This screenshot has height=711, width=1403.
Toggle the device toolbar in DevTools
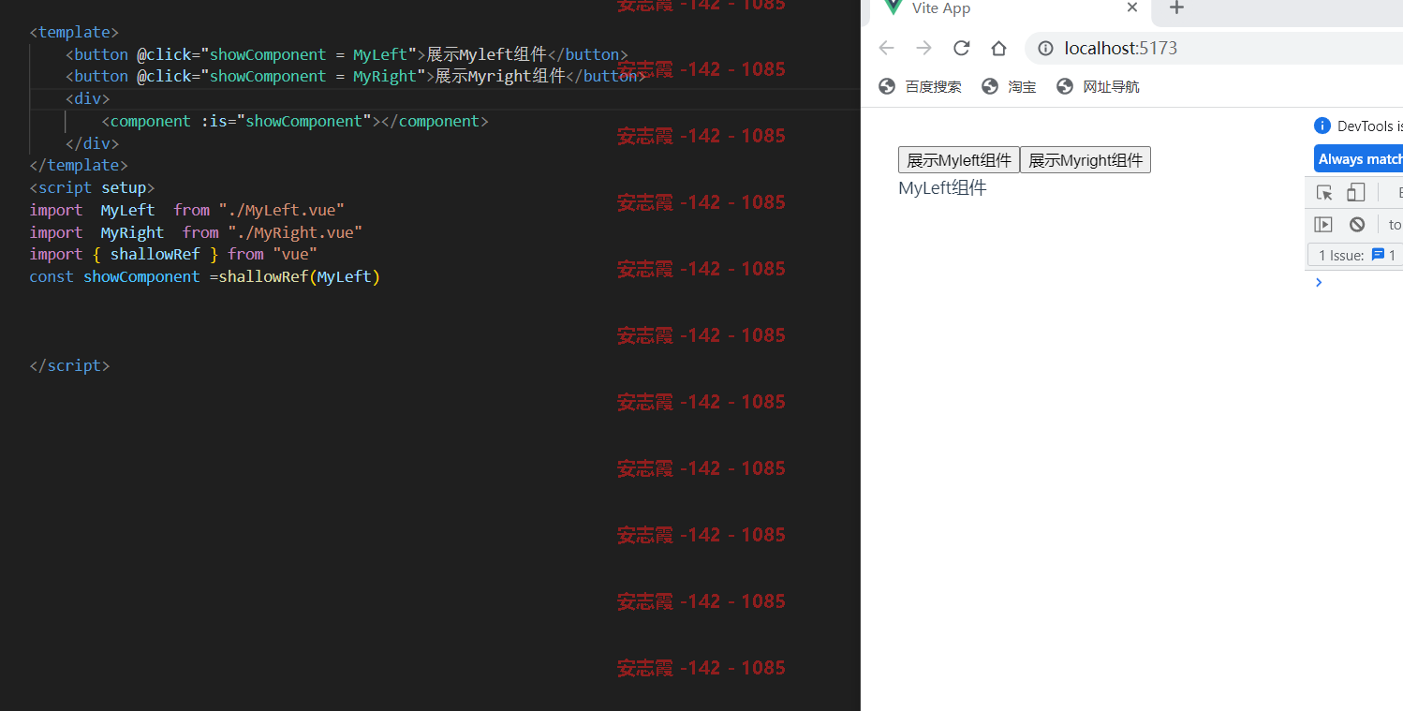(1355, 193)
